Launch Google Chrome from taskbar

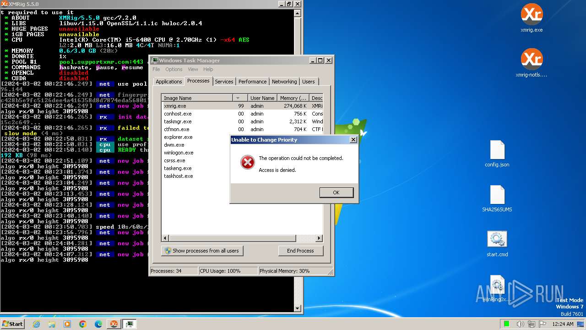(83, 324)
